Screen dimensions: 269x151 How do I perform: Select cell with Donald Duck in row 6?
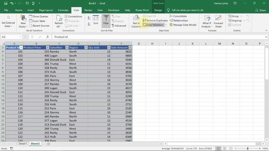pyautogui.click(x=59, y=60)
